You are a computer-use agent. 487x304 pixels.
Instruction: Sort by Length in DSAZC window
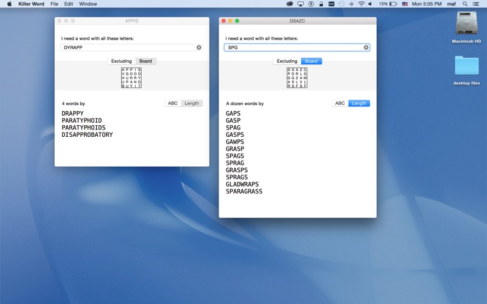pos(359,103)
